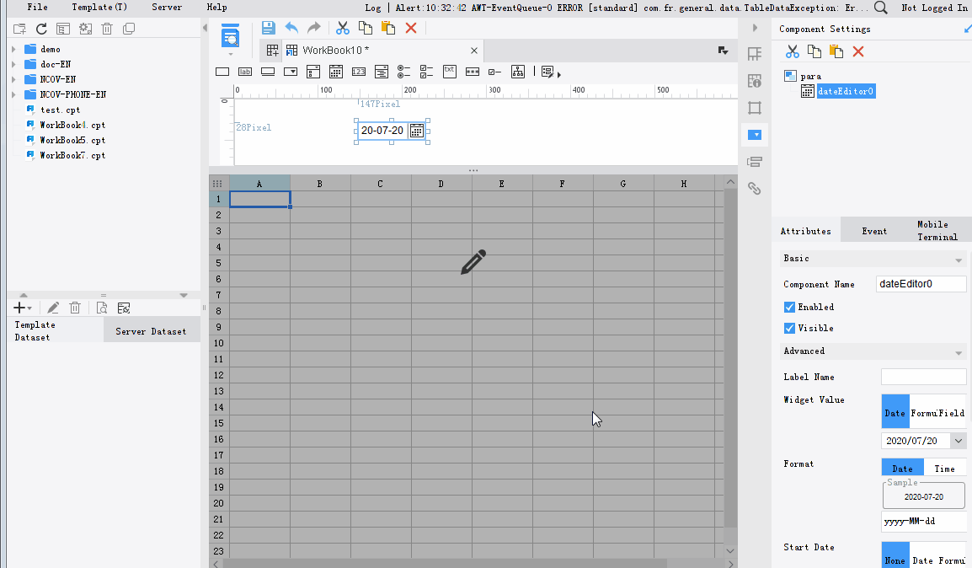Click the Label Name input field
This screenshot has width=972, height=568.
[924, 377]
